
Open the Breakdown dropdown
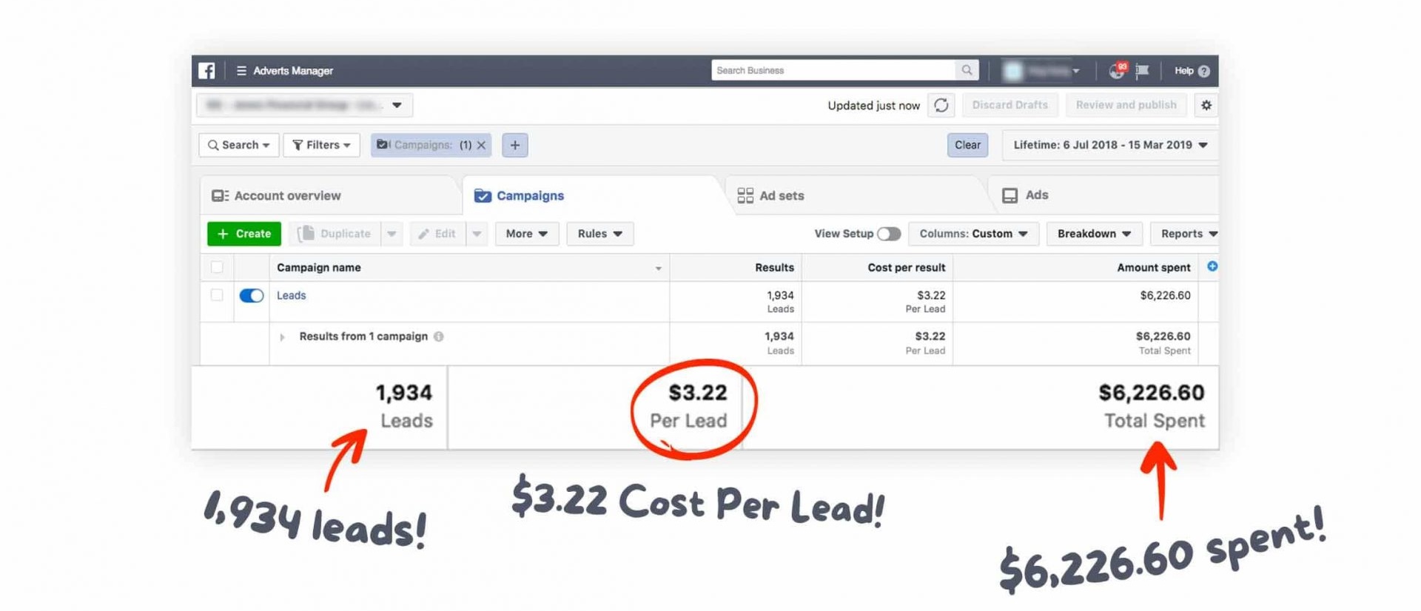tap(1095, 234)
